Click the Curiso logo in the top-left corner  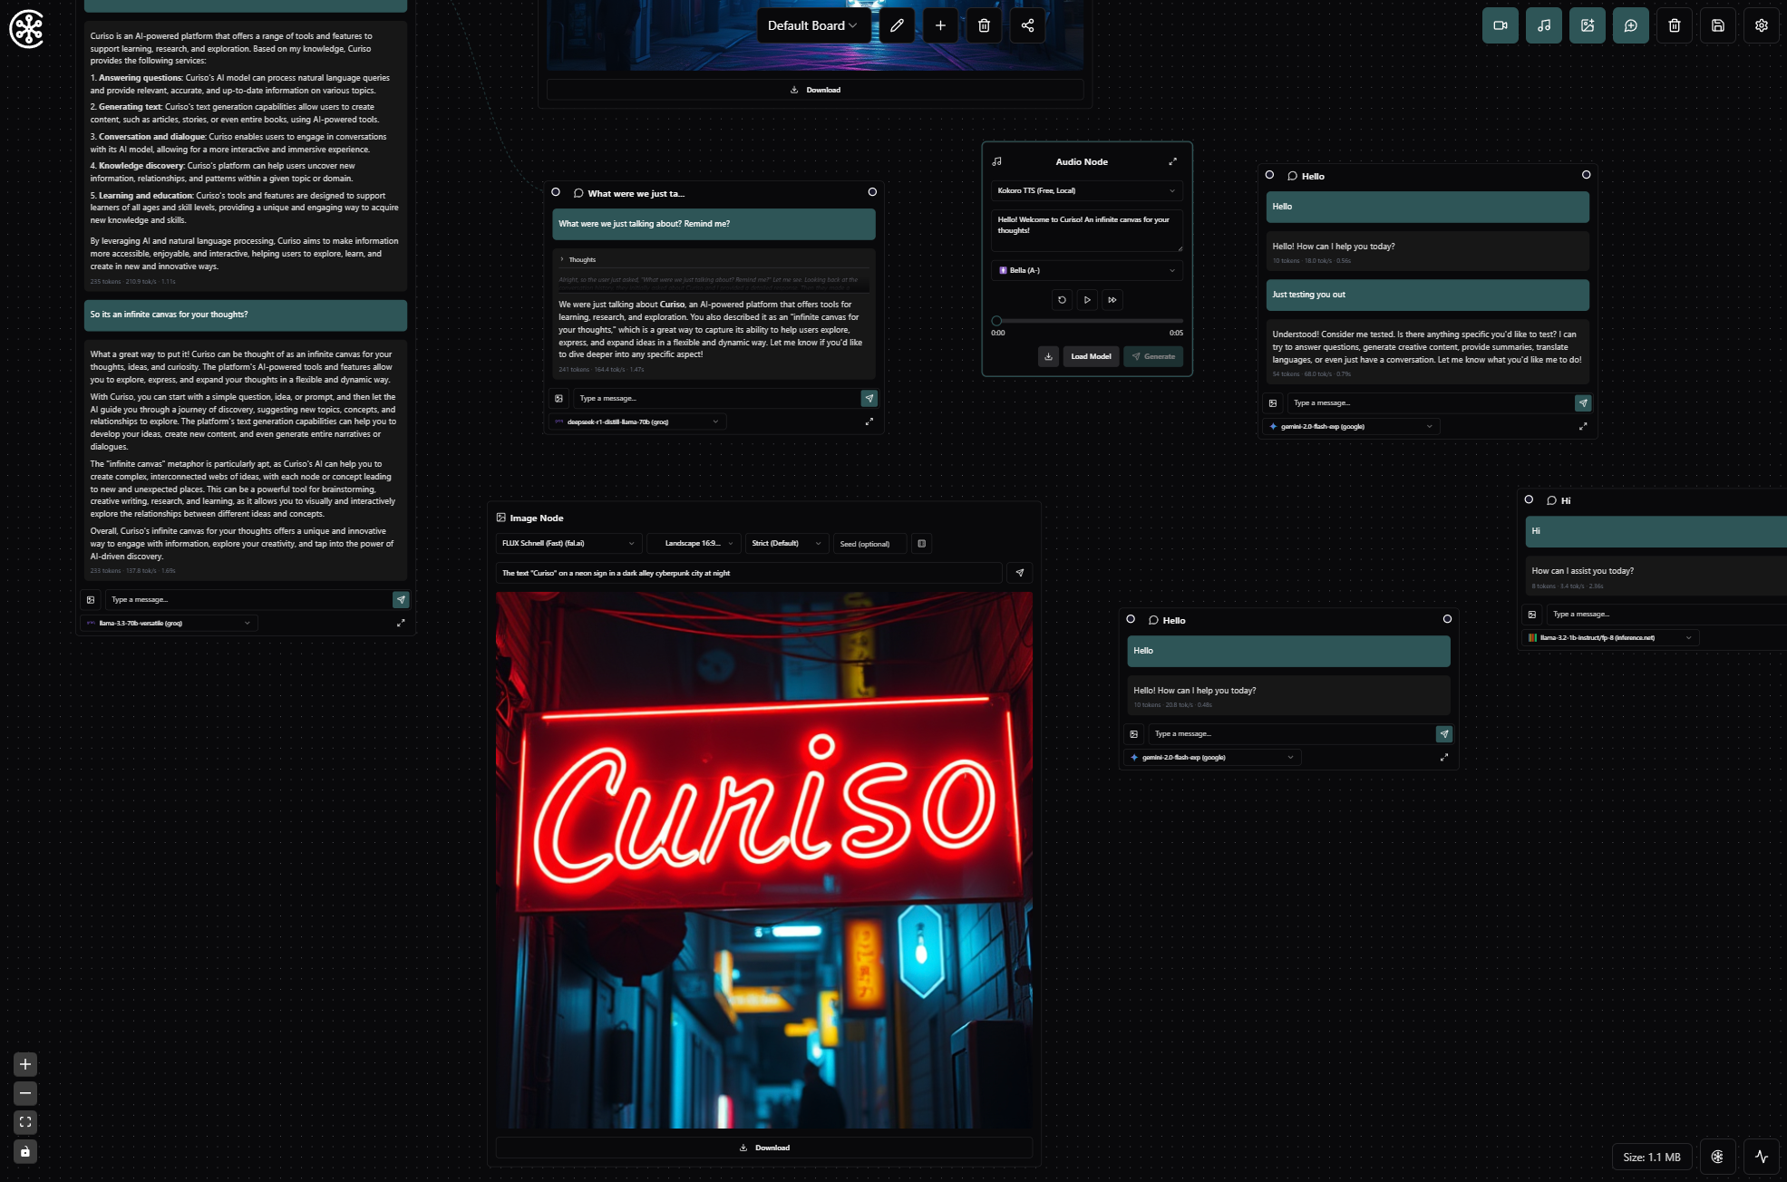coord(26,30)
